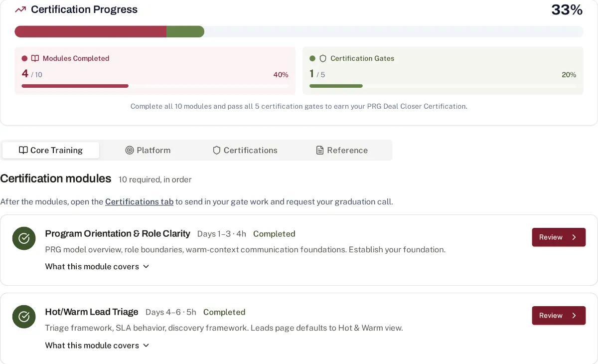Click the green dot in Certification Gates card
The height and width of the screenshot is (364, 598).
(312, 58)
